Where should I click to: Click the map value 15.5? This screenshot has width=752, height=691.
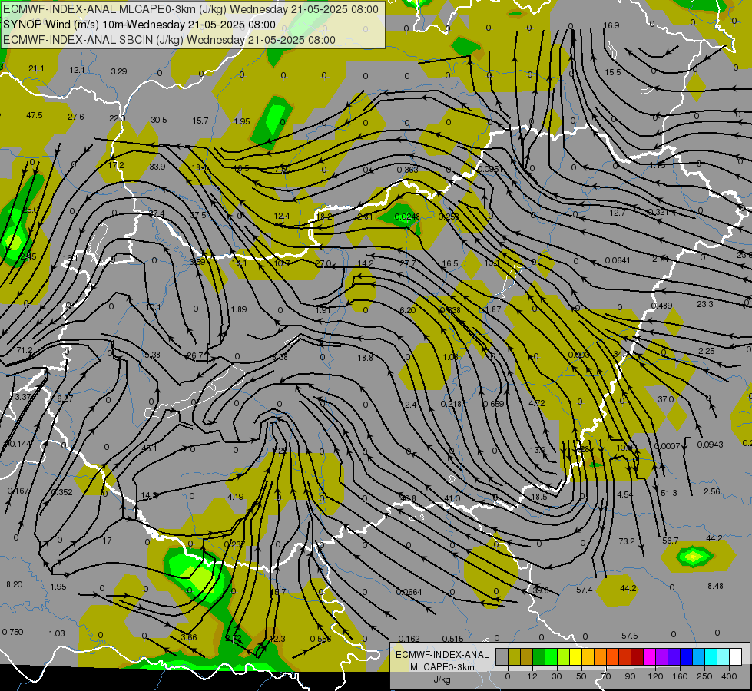pos(613,72)
